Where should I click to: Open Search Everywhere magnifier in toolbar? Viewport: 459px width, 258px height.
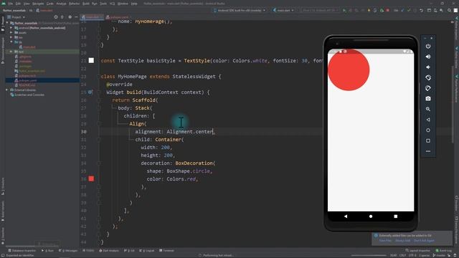tap(450, 10)
